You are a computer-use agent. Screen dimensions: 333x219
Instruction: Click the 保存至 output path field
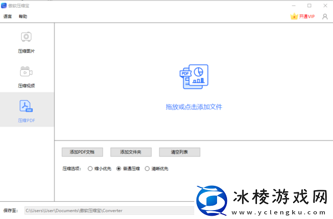click(x=109, y=211)
